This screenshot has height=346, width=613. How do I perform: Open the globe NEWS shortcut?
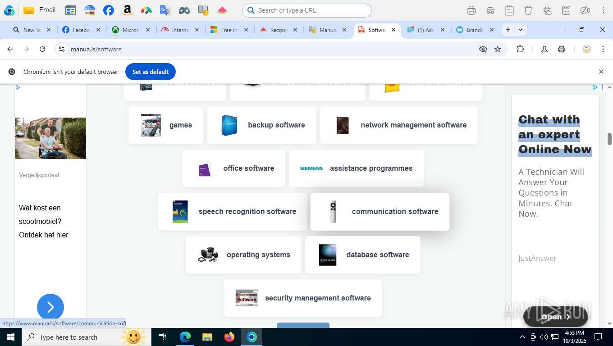tap(90, 10)
